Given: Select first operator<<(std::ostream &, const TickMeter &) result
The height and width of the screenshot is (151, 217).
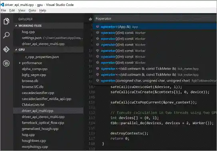Looking at the screenshot, I should click(x=154, y=69).
